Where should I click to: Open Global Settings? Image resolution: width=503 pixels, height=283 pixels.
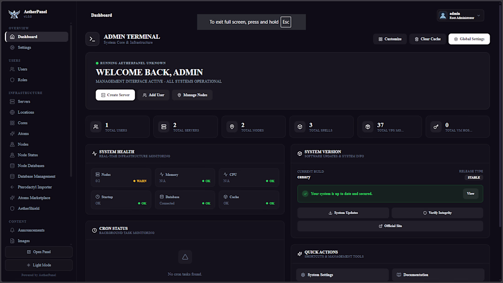click(x=469, y=39)
